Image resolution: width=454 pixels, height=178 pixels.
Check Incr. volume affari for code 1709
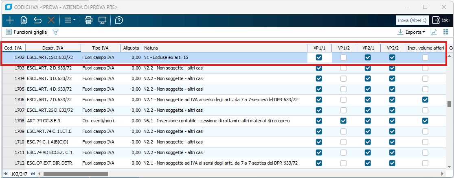pos(425,132)
